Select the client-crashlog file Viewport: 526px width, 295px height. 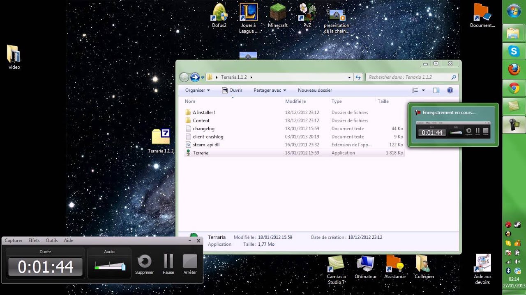click(x=293, y=136)
